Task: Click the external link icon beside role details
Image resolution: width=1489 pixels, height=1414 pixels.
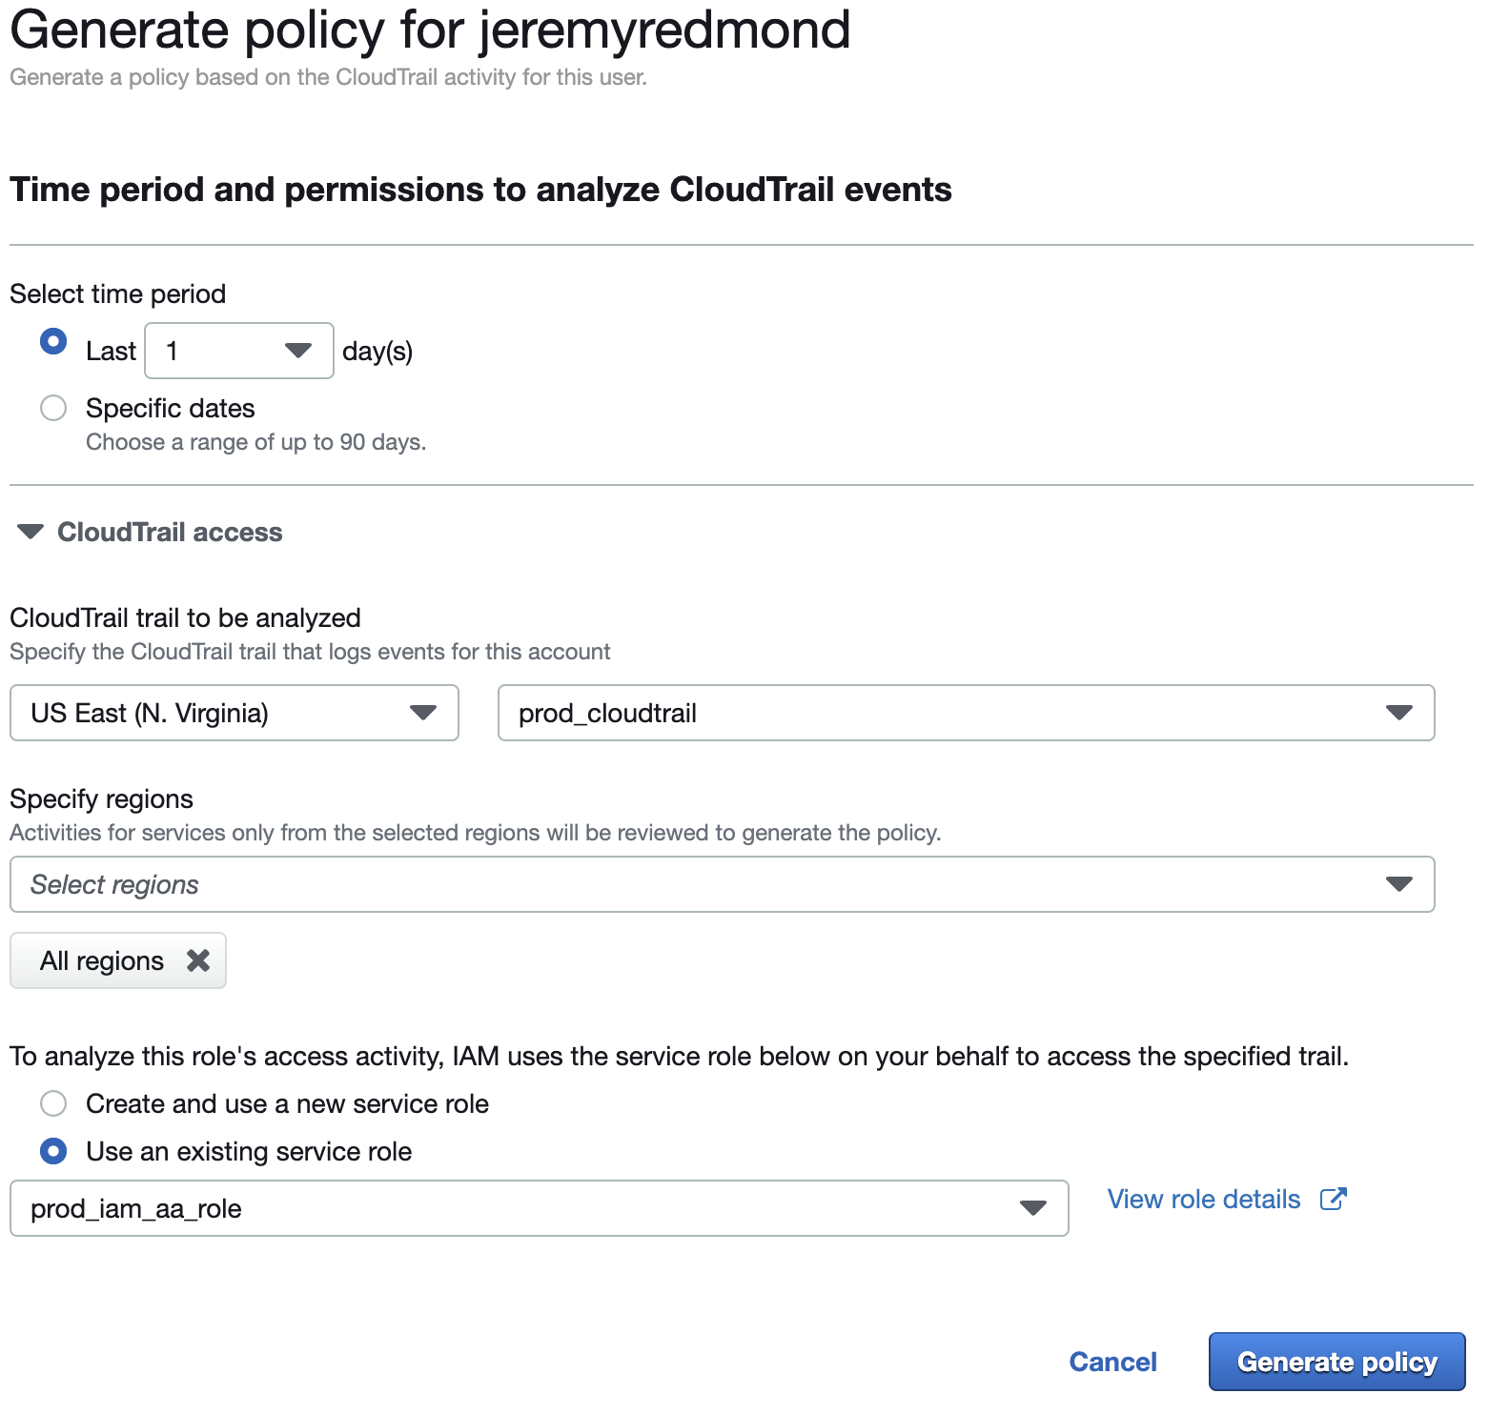Action: (1333, 1199)
